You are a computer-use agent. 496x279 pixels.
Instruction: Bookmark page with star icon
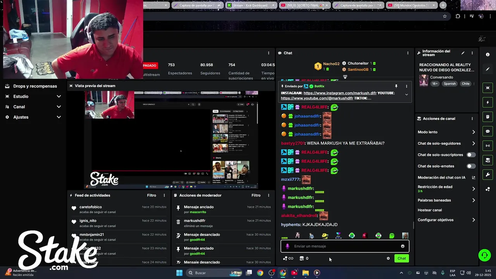point(445,16)
